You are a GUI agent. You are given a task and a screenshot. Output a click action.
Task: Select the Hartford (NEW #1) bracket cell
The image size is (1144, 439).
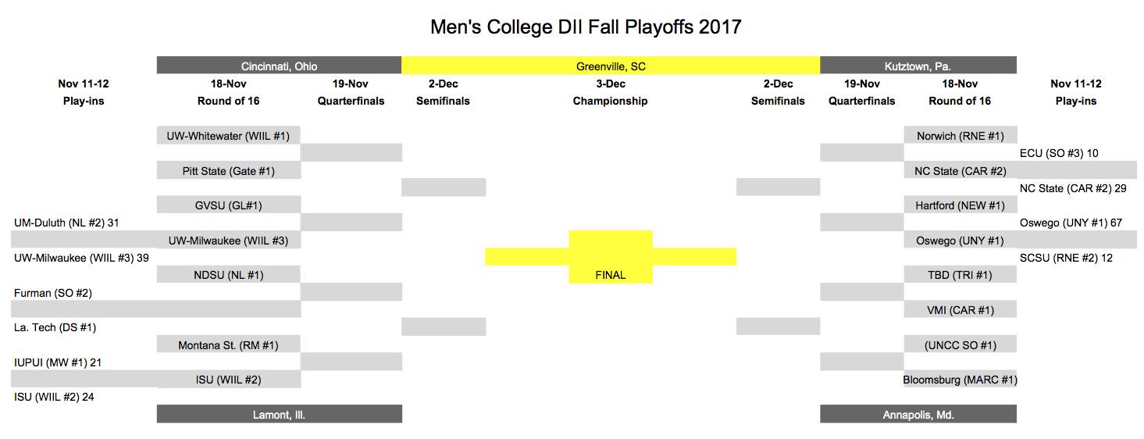click(960, 205)
